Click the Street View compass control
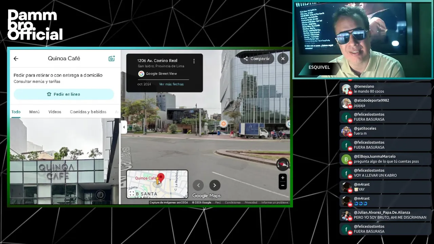This screenshot has width=434, height=244. pos(282,164)
